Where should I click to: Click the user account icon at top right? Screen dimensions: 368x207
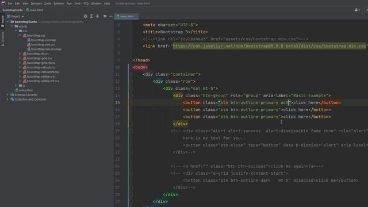click(x=356, y=10)
